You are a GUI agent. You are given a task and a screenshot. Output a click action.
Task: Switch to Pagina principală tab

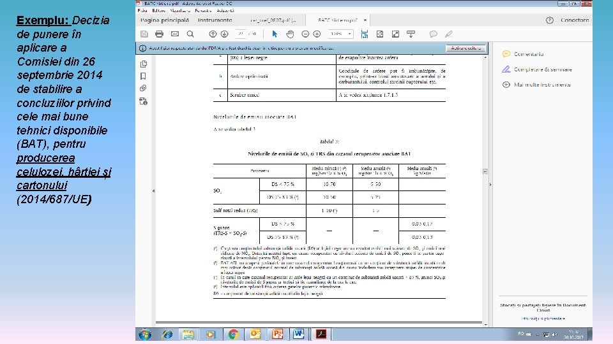click(165, 20)
